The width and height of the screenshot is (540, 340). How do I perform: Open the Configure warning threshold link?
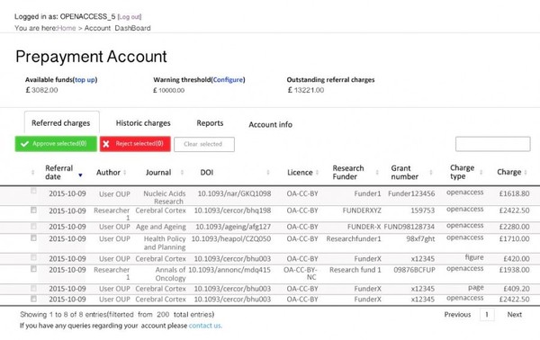point(228,80)
